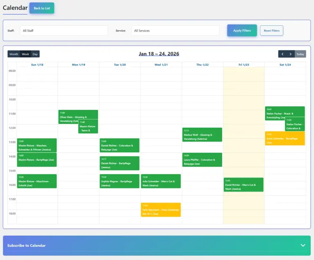Open the Sun 1/18 day header
The image size is (314, 260).
tap(37, 65)
